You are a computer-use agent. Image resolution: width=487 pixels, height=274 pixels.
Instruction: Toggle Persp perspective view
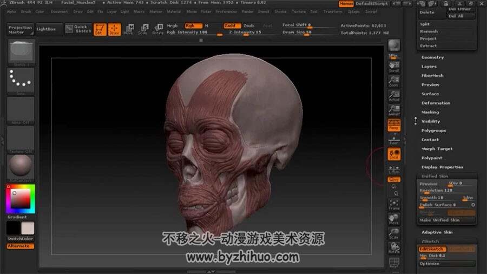[394, 125]
